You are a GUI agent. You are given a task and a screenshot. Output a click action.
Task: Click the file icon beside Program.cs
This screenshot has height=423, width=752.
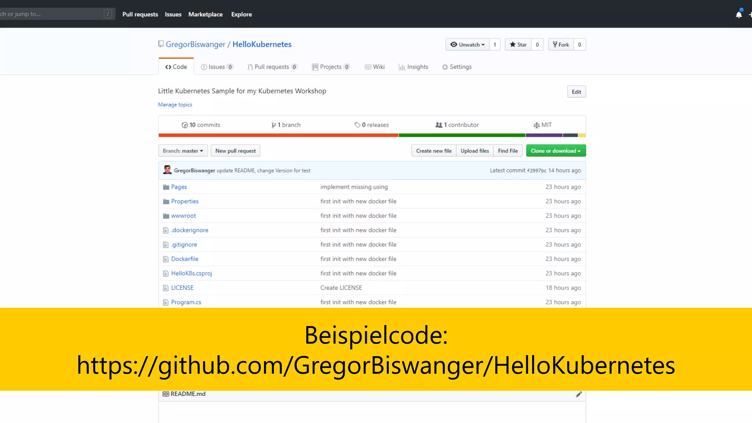166,302
